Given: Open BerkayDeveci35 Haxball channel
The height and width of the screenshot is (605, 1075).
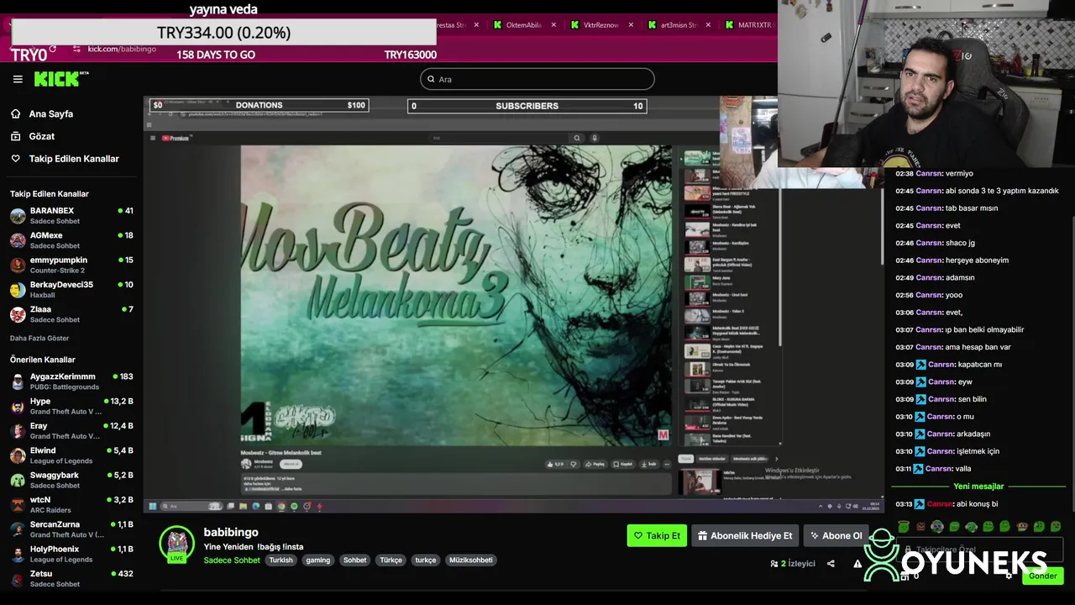Looking at the screenshot, I should click(x=71, y=289).
